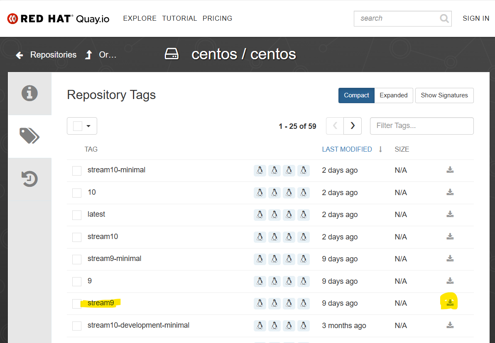This screenshot has height=343, width=495.
Task: Click last Linux manifest icon for stream9-minimal
Action: pyautogui.click(x=304, y=259)
